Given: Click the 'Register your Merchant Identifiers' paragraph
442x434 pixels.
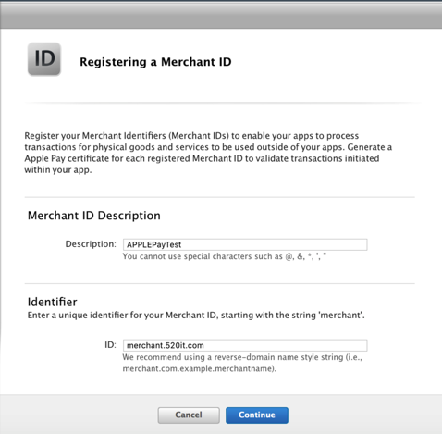Looking at the screenshot, I should tap(208, 153).
